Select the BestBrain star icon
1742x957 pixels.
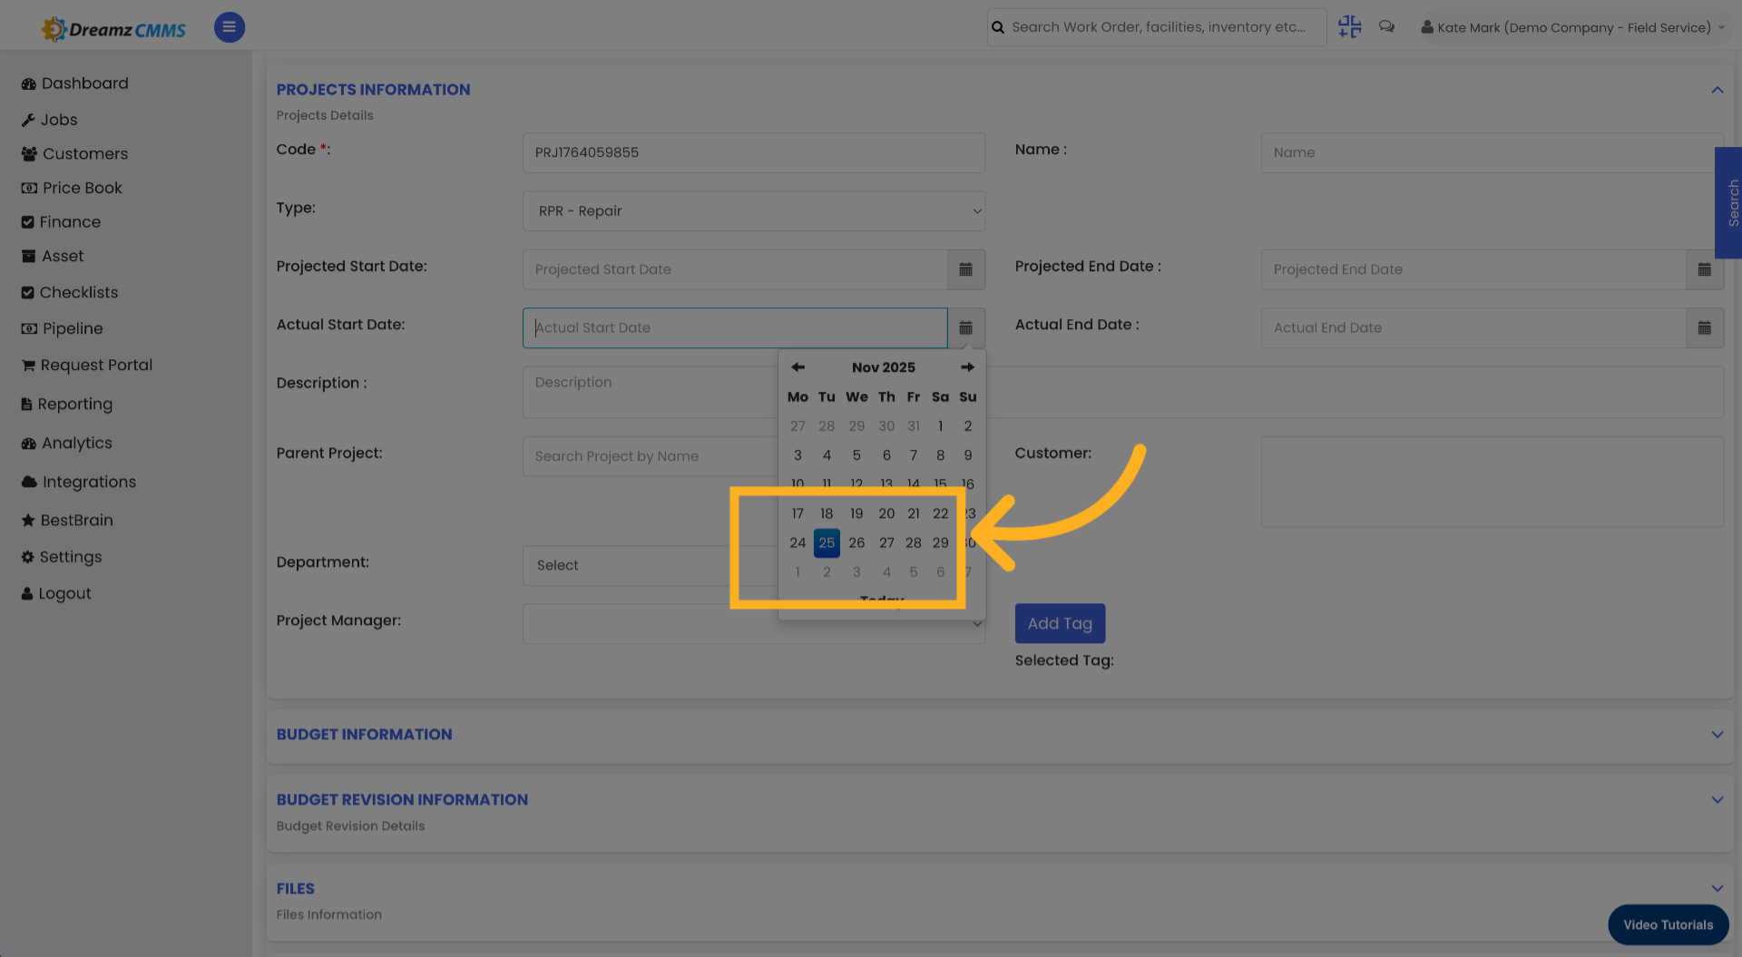click(x=28, y=520)
